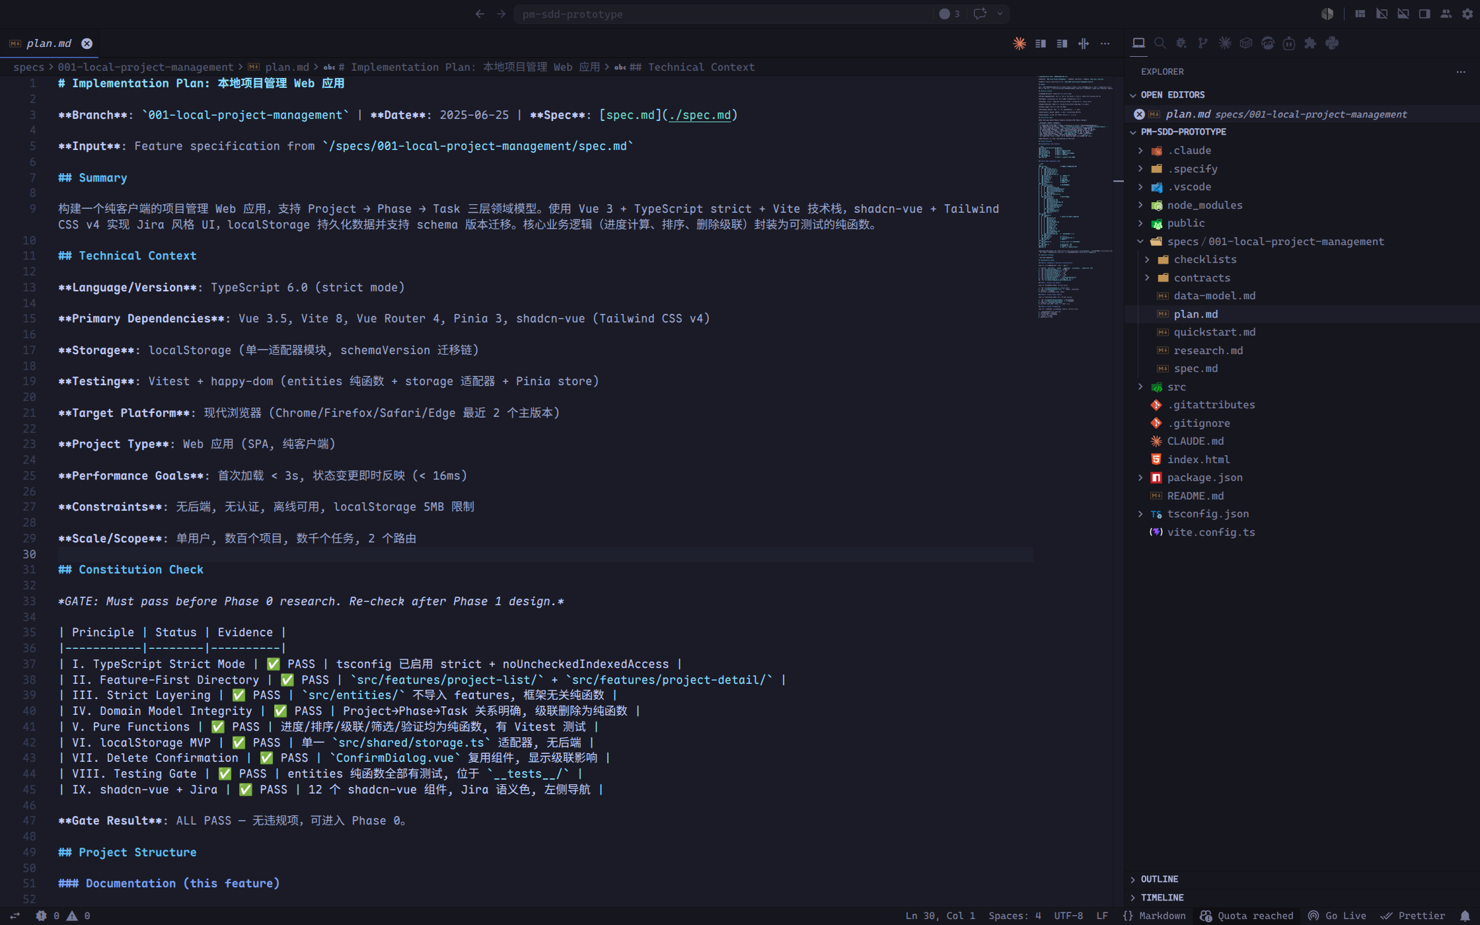
Task: Open notifications bell in status bar
Action: pos(1465,916)
